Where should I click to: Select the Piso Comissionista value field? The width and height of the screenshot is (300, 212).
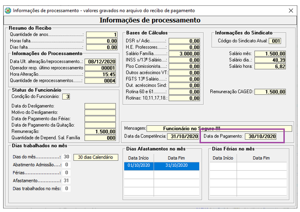coord(184,66)
